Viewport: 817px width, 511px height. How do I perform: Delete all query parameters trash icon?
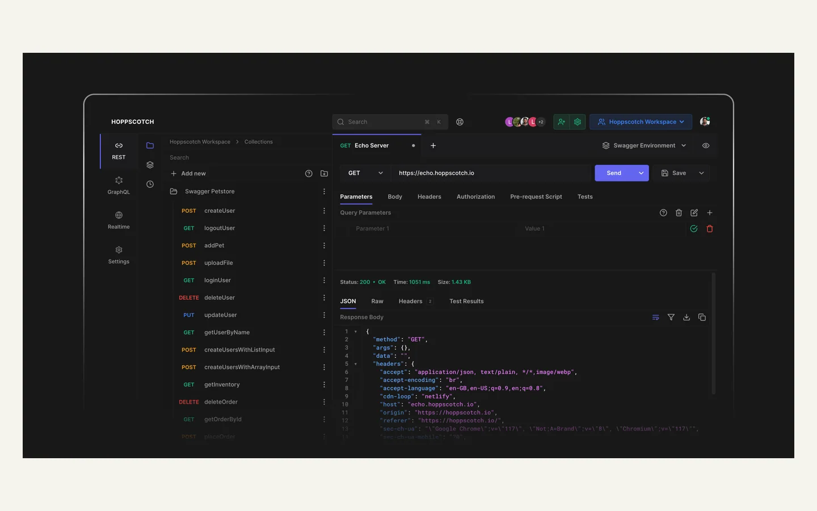click(x=679, y=213)
